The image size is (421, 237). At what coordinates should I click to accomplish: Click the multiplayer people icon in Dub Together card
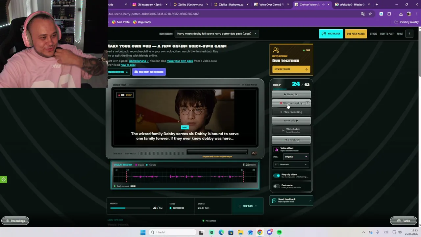click(x=276, y=50)
